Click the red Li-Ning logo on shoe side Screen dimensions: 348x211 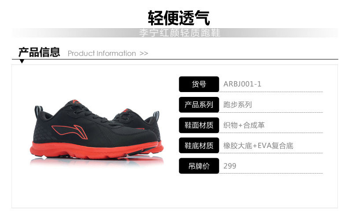coord(70,132)
